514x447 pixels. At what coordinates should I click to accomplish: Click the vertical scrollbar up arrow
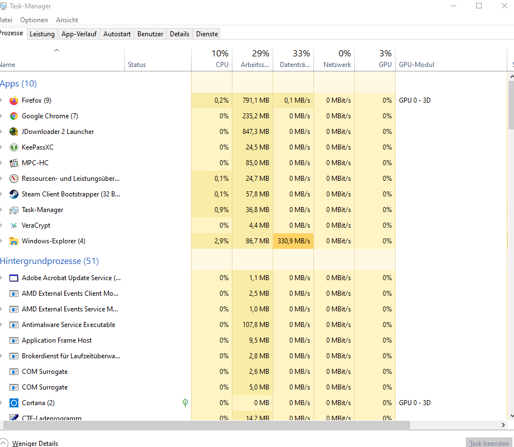(x=511, y=76)
